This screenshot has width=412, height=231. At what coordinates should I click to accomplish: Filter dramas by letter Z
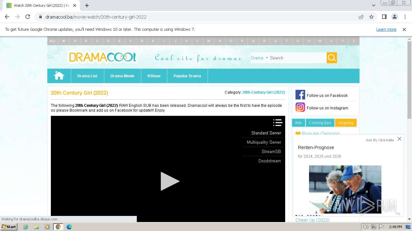pos(354,41)
